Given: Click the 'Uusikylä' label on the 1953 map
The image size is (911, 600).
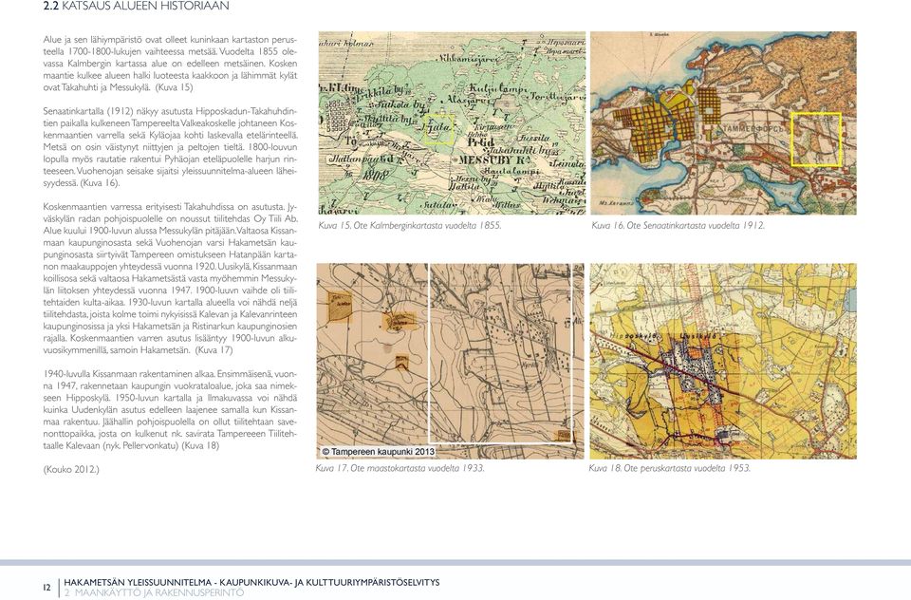Looking at the screenshot, I should [699, 337].
